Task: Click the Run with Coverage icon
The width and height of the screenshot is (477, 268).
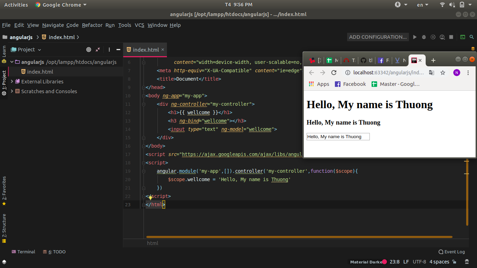Action: coord(433,37)
